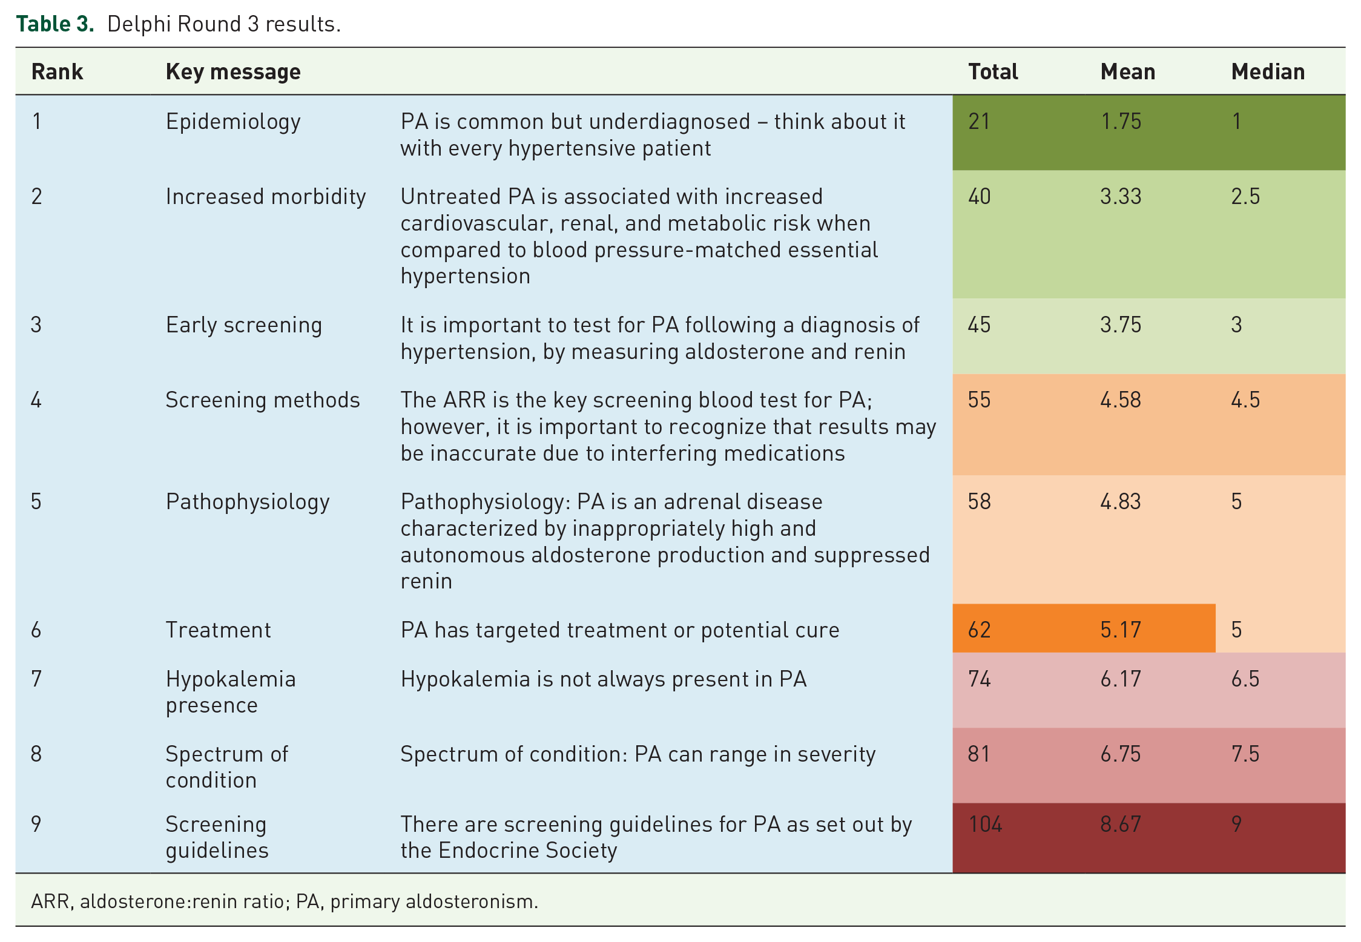Click the bright orange cell showing 5.17
The height and width of the screenshot is (942, 1361).
coord(1121,630)
